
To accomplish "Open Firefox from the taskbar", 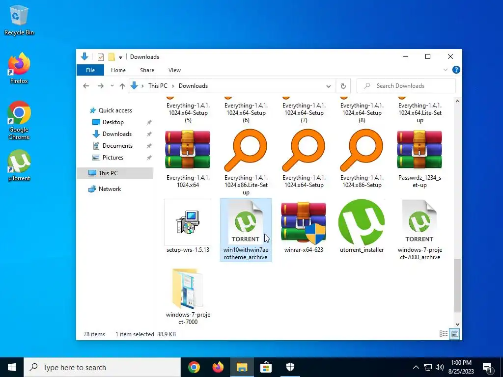I will [218, 367].
